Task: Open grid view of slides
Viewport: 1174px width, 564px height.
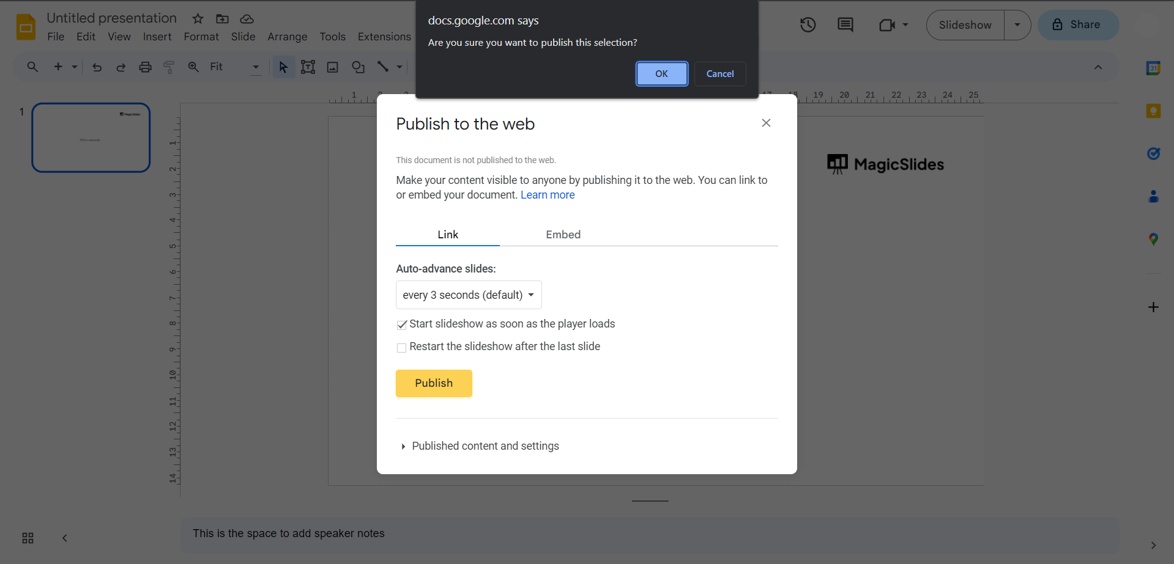Action: click(28, 538)
